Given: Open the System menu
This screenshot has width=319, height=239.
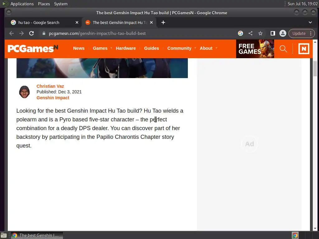Looking at the screenshot, I should click(61, 4).
